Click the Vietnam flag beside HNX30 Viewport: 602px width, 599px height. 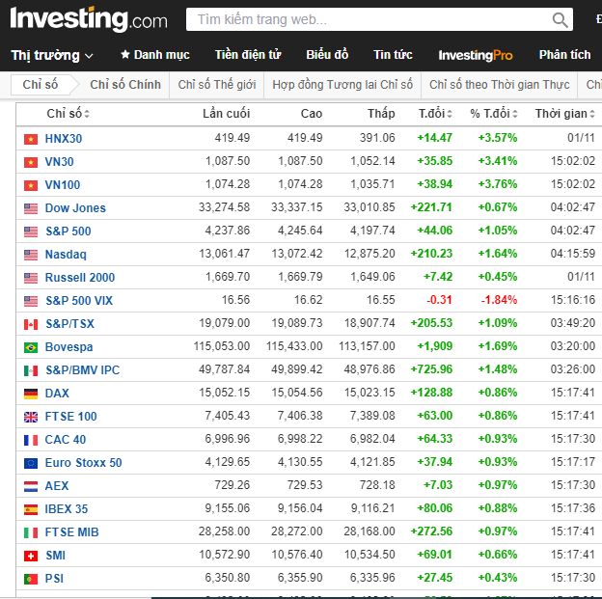click(31, 139)
